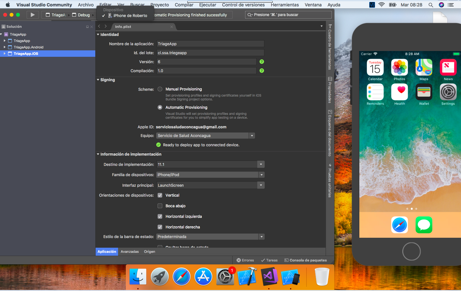Open Siri from menu bar

(441, 5)
